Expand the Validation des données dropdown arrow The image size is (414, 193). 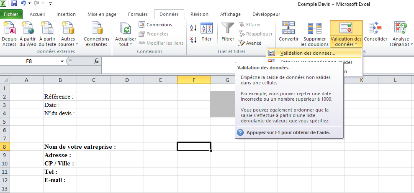point(356,45)
